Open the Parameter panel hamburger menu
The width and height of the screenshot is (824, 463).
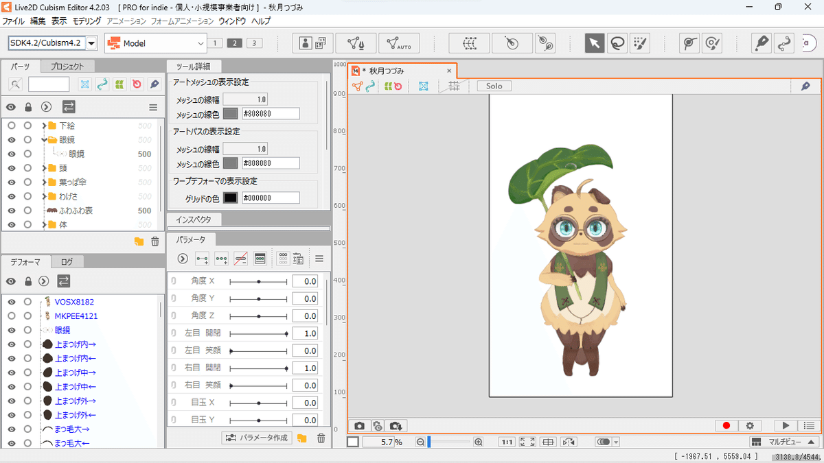click(319, 259)
